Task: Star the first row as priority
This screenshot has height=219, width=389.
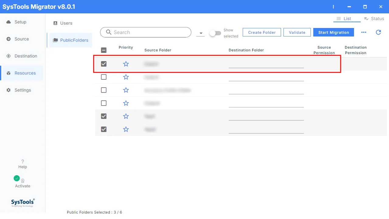Action: point(126,64)
